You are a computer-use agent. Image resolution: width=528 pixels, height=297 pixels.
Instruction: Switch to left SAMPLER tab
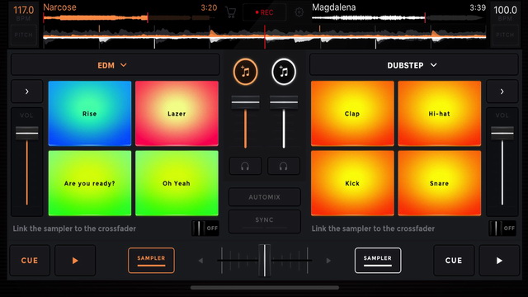151,261
